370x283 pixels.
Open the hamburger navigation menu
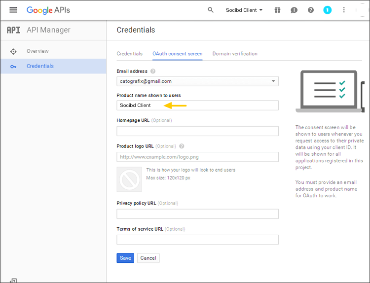click(13, 10)
